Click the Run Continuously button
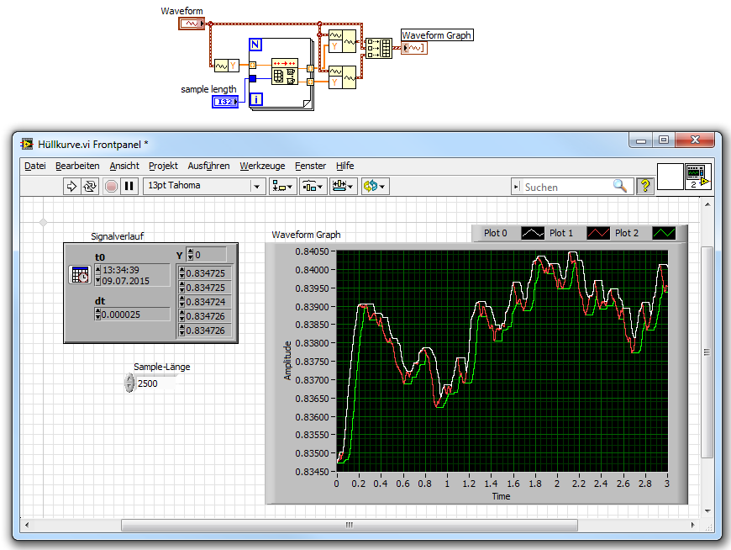Screen dimensions: 731x550 pos(90,186)
